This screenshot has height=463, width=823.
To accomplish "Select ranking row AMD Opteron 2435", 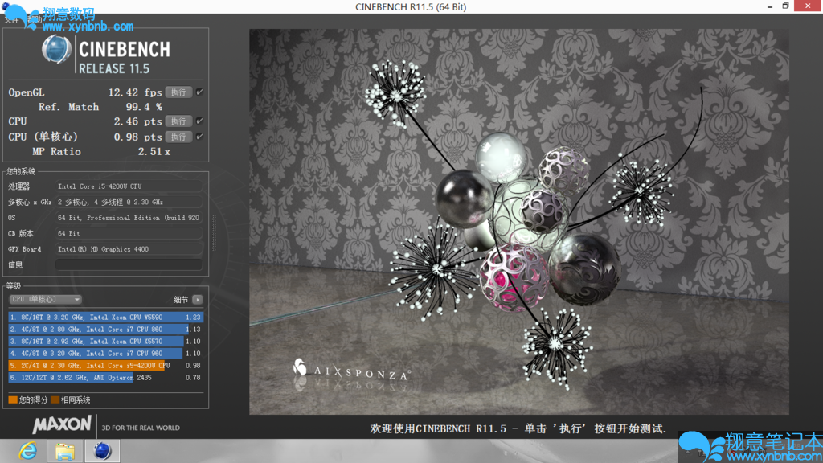I will click(x=105, y=378).
